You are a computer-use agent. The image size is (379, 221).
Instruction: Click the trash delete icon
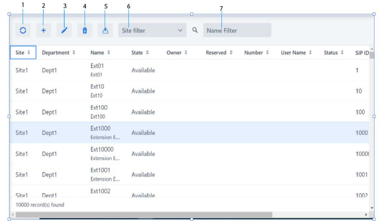pyautogui.click(x=85, y=30)
